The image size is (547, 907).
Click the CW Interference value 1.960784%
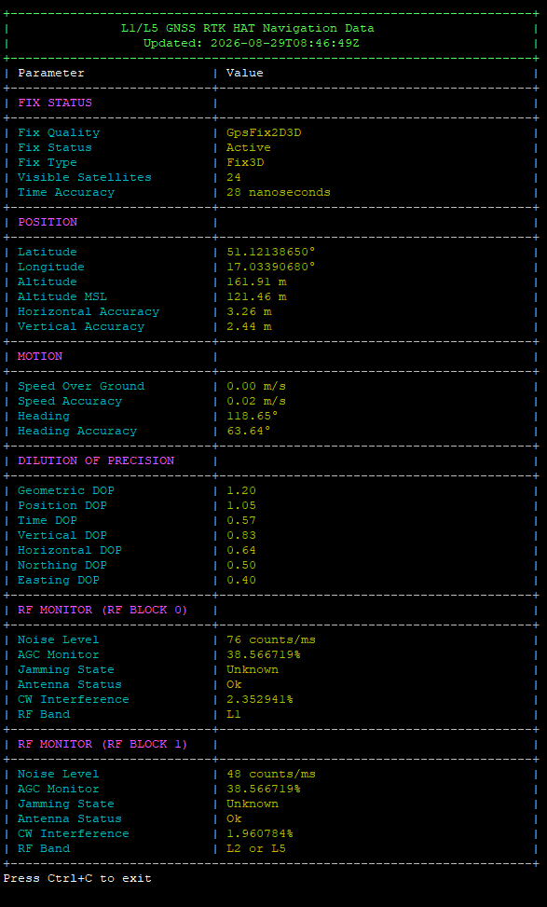click(260, 833)
